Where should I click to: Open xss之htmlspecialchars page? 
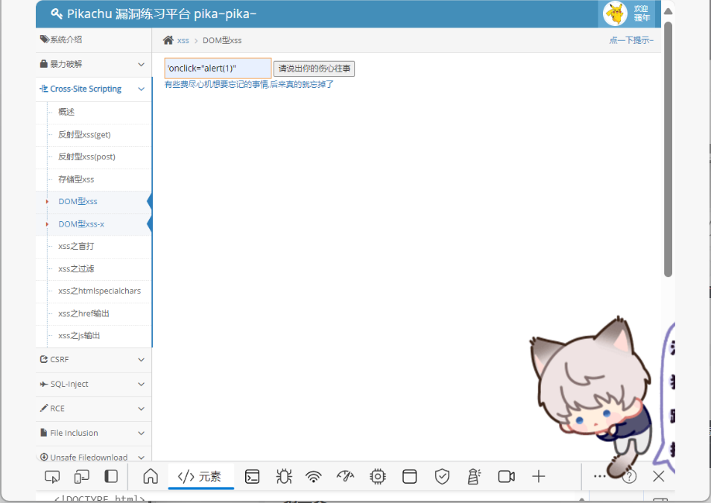99,291
